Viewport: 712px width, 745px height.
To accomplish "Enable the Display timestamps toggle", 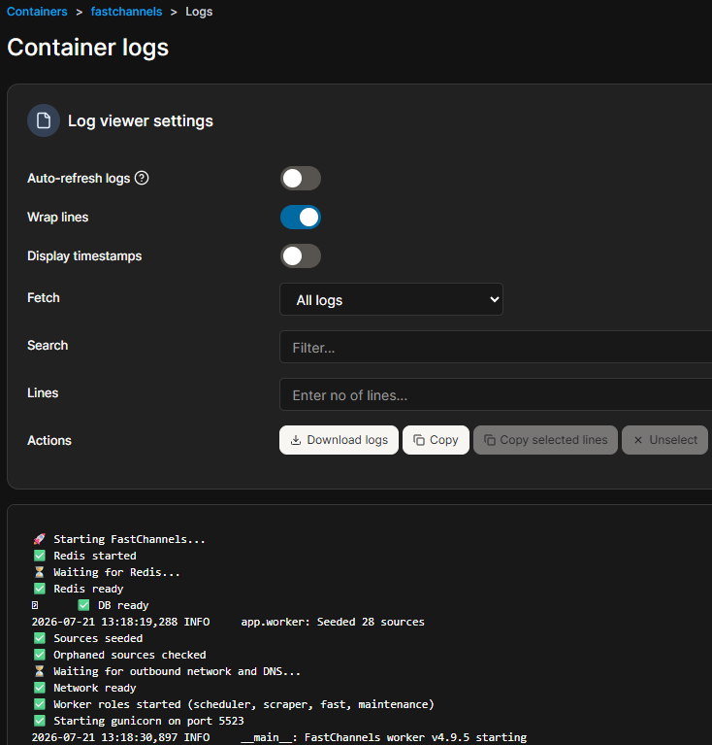I will 301,256.
